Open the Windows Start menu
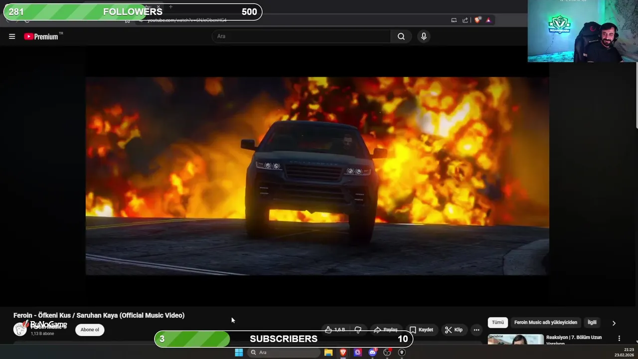 239,353
